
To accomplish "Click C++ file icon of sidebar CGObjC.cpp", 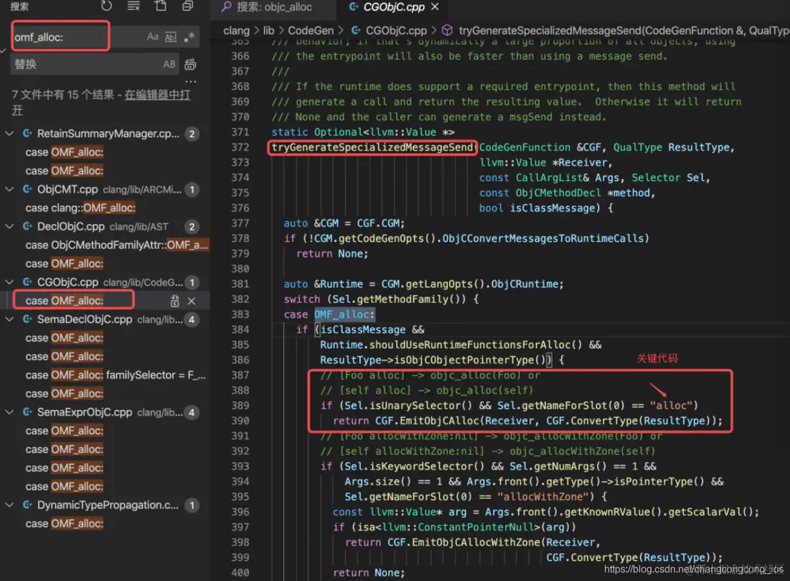I will [27, 282].
